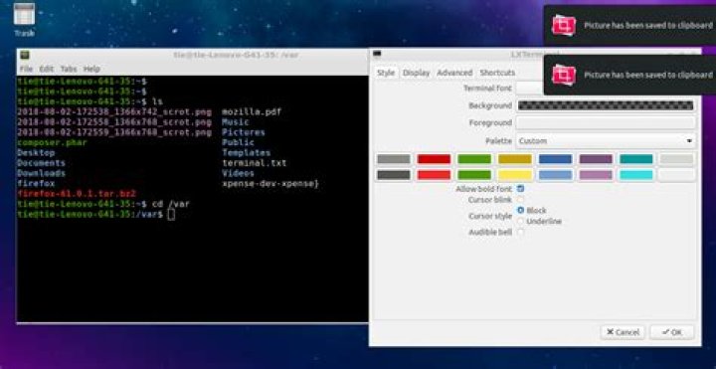The image size is (716, 369).
Task: Click the terminal window title bar icon
Action: pyautogui.click(x=26, y=55)
